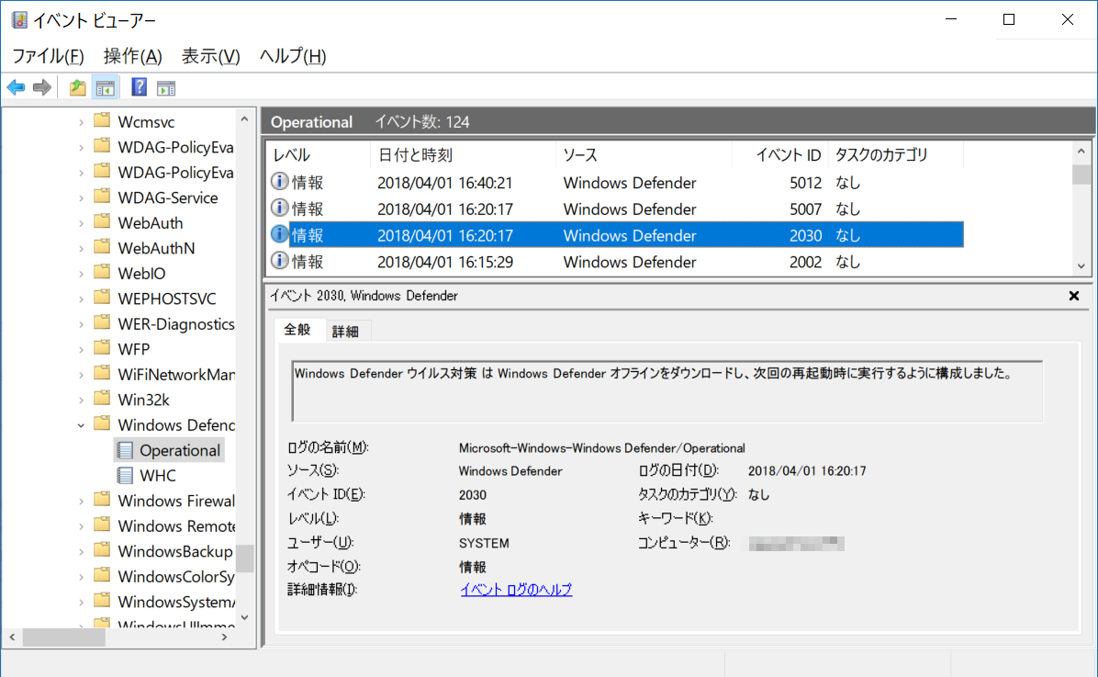Image resolution: width=1098 pixels, height=677 pixels.
Task: Click the Event Viewer title bar app icon
Action: click(x=19, y=19)
